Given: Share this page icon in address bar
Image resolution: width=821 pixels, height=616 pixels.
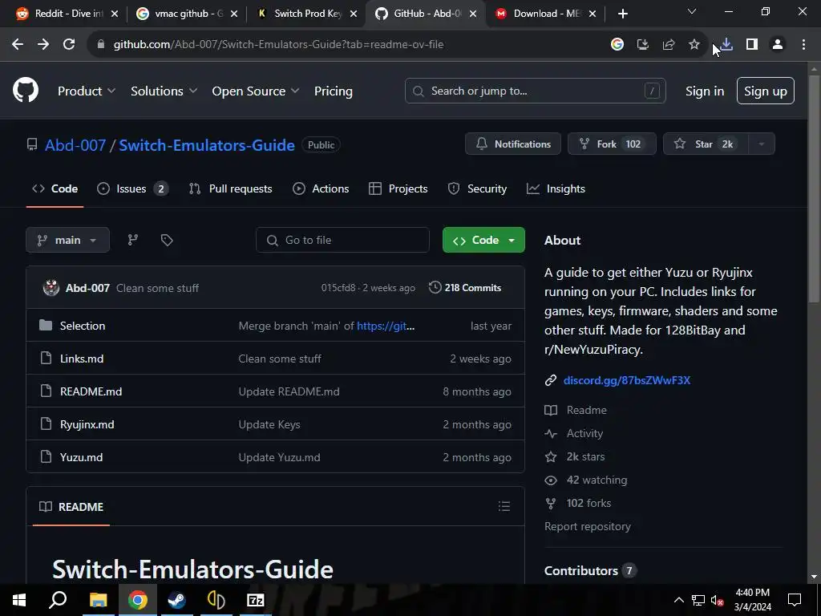Looking at the screenshot, I should pos(669,45).
